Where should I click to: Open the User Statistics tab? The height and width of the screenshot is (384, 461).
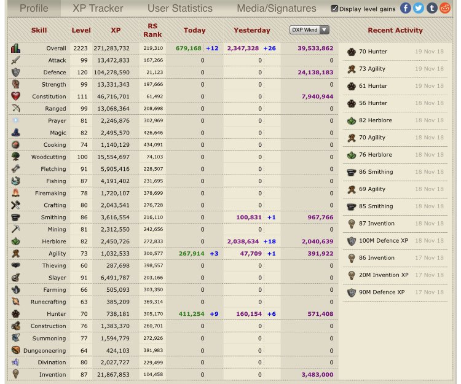[180, 8]
